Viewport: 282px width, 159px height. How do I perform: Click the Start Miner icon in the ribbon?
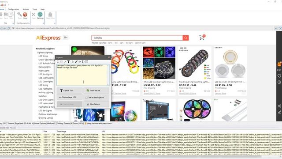pos(50,14)
